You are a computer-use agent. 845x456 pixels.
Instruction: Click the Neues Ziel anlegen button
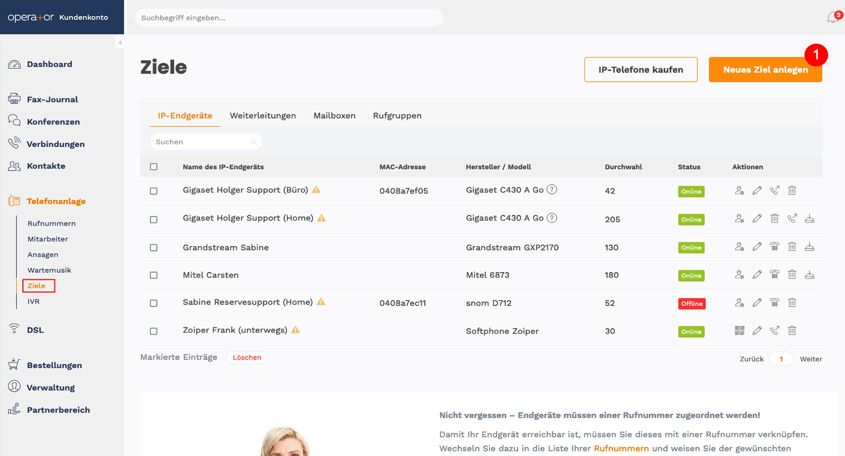point(765,70)
